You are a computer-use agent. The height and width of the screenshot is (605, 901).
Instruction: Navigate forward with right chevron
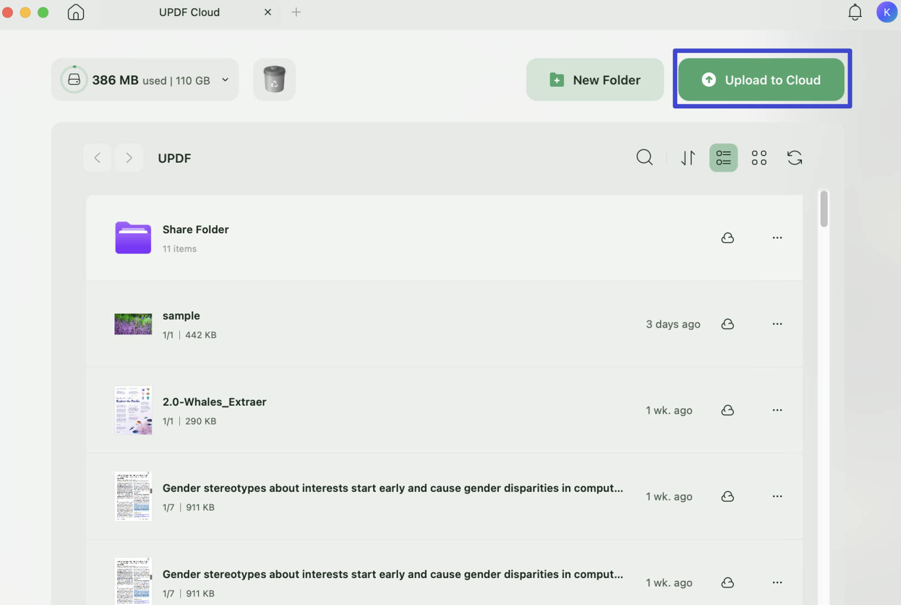click(129, 158)
